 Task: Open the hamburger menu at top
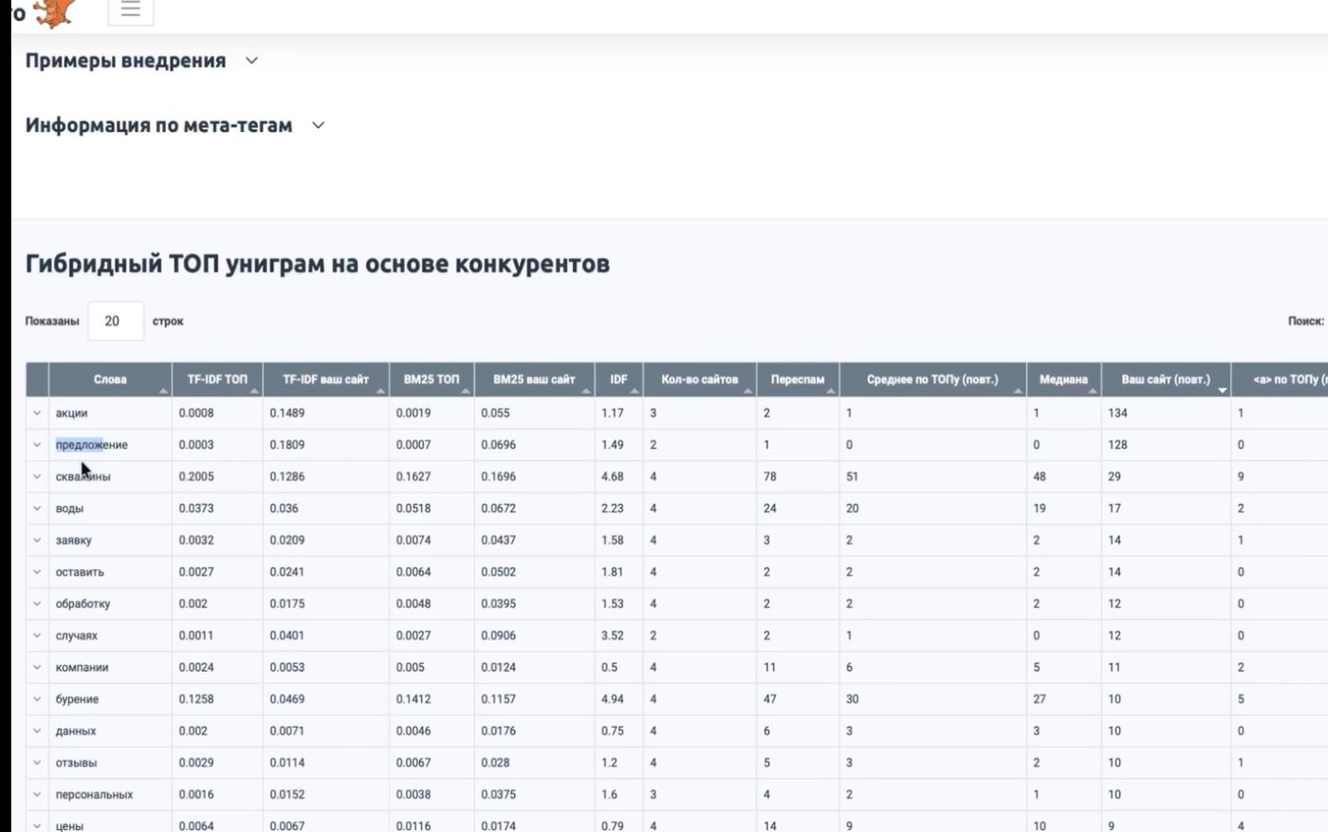tap(131, 9)
